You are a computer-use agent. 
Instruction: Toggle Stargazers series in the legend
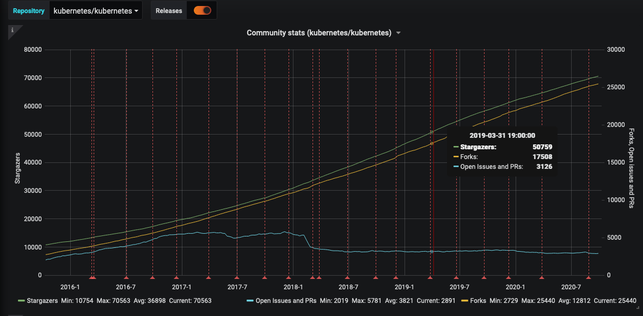click(43, 300)
